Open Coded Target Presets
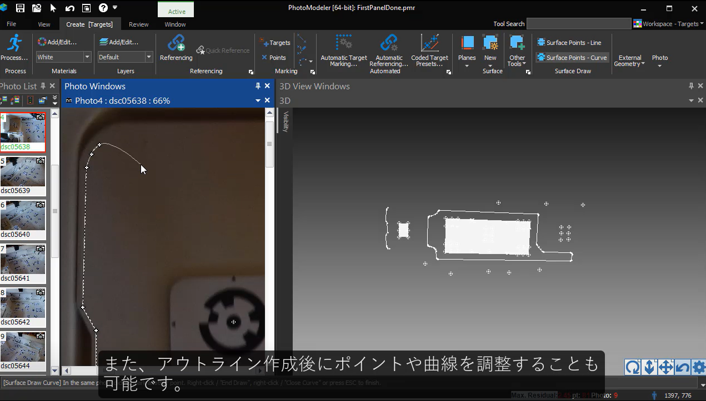 point(430,50)
